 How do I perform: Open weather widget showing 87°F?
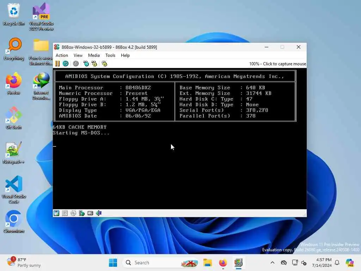click(x=24, y=263)
